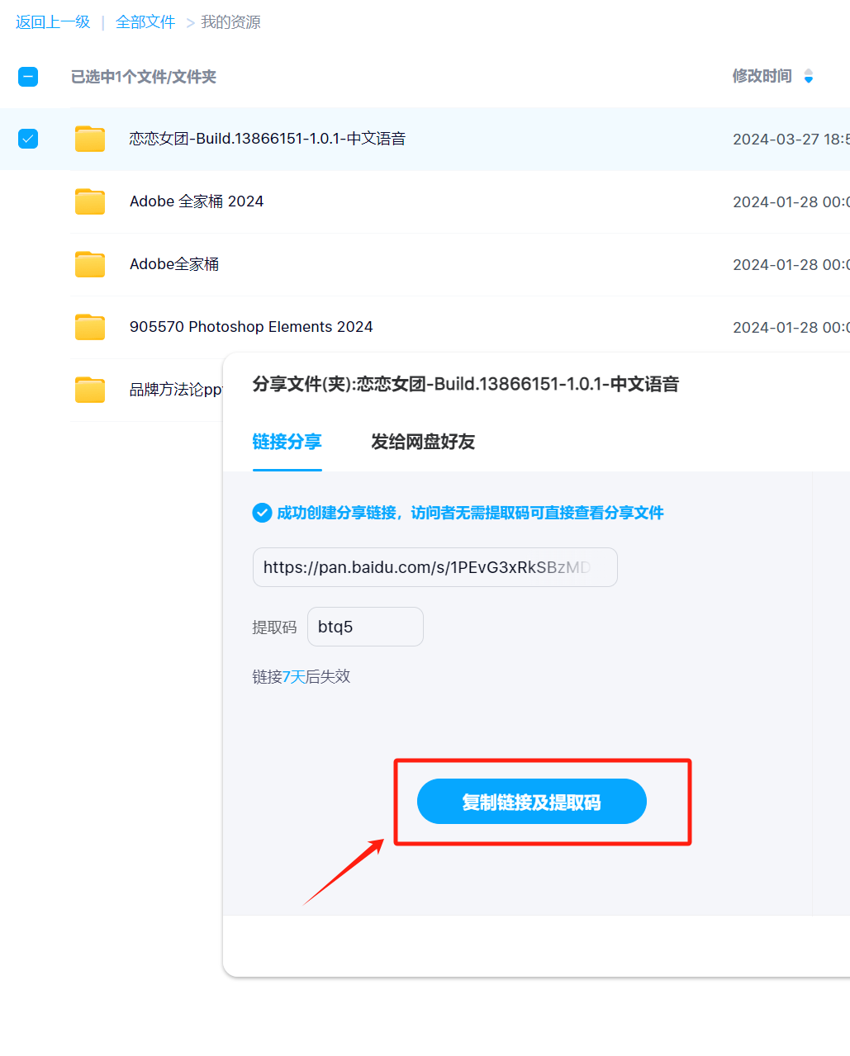Screen dimensions: 850x1056
Task: Click the 修改时间 column header
Action: tap(762, 76)
